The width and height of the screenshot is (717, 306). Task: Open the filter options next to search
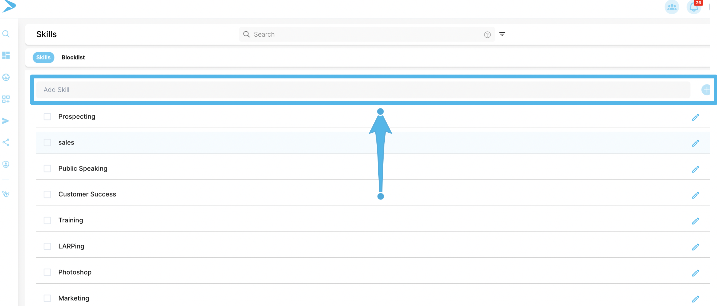click(502, 34)
